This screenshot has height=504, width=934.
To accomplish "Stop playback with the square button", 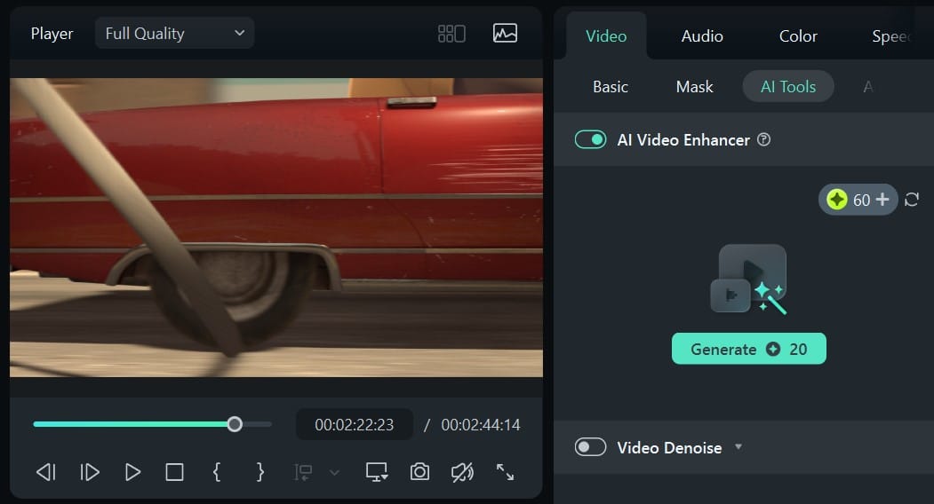I will click(174, 472).
